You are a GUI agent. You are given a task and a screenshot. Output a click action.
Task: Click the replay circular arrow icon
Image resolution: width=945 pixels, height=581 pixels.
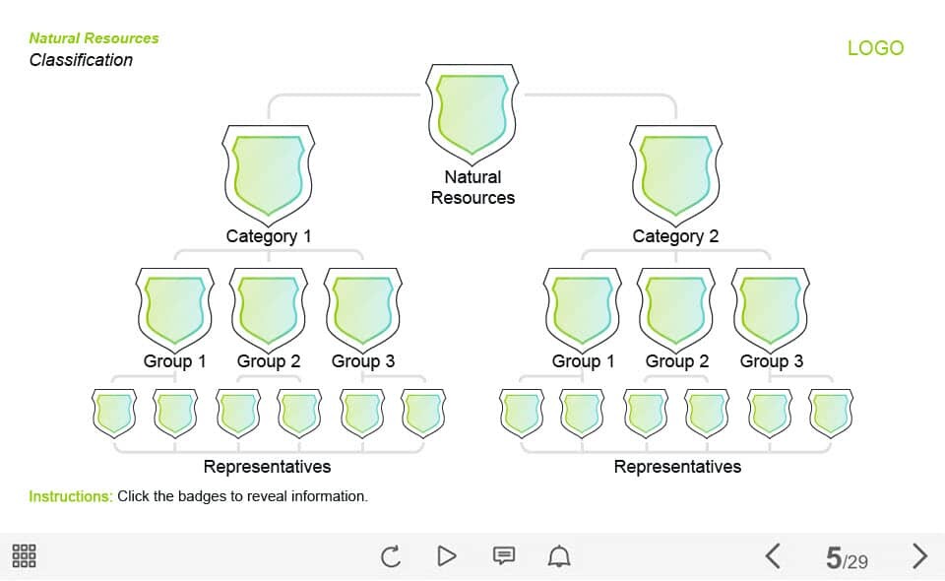pyautogui.click(x=391, y=555)
